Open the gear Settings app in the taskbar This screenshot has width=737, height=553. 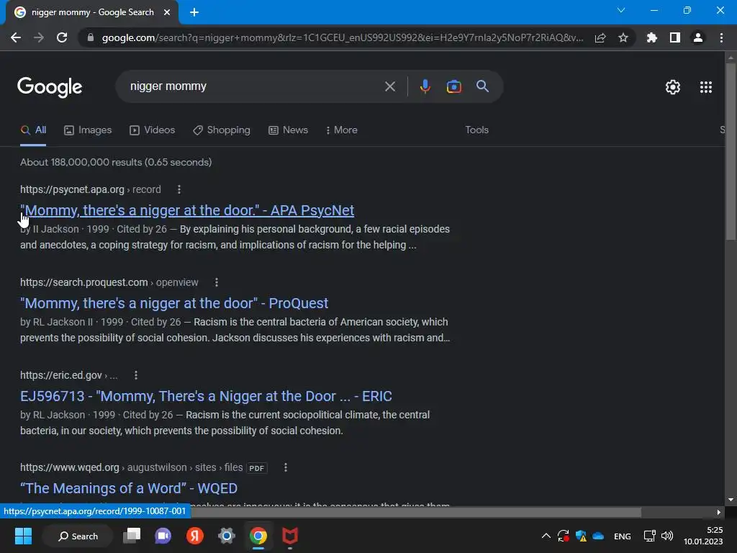[226, 536]
